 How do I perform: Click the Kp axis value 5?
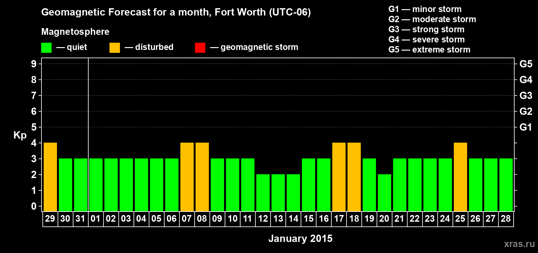[34, 127]
